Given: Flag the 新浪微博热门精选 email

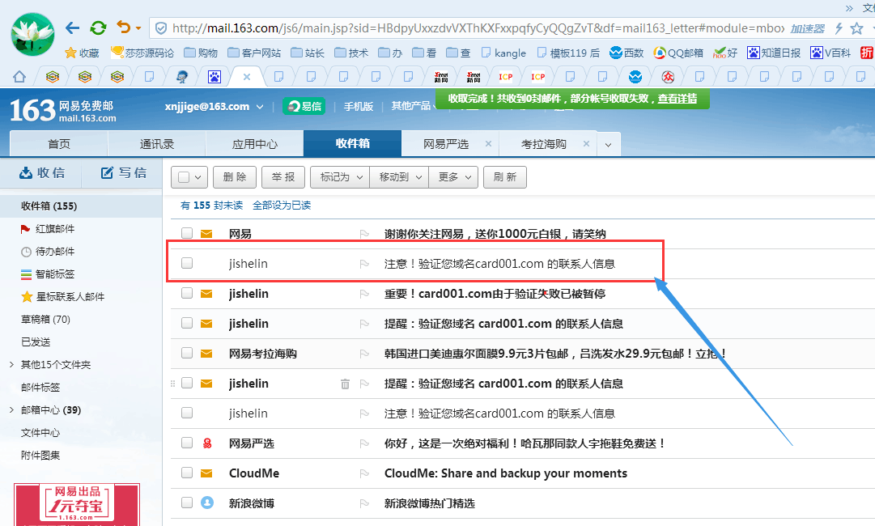Looking at the screenshot, I should [x=364, y=503].
